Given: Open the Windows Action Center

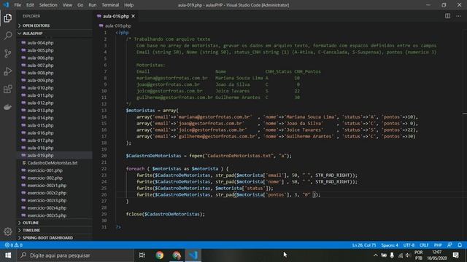Looking at the screenshot, I should (x=455, y=255).
